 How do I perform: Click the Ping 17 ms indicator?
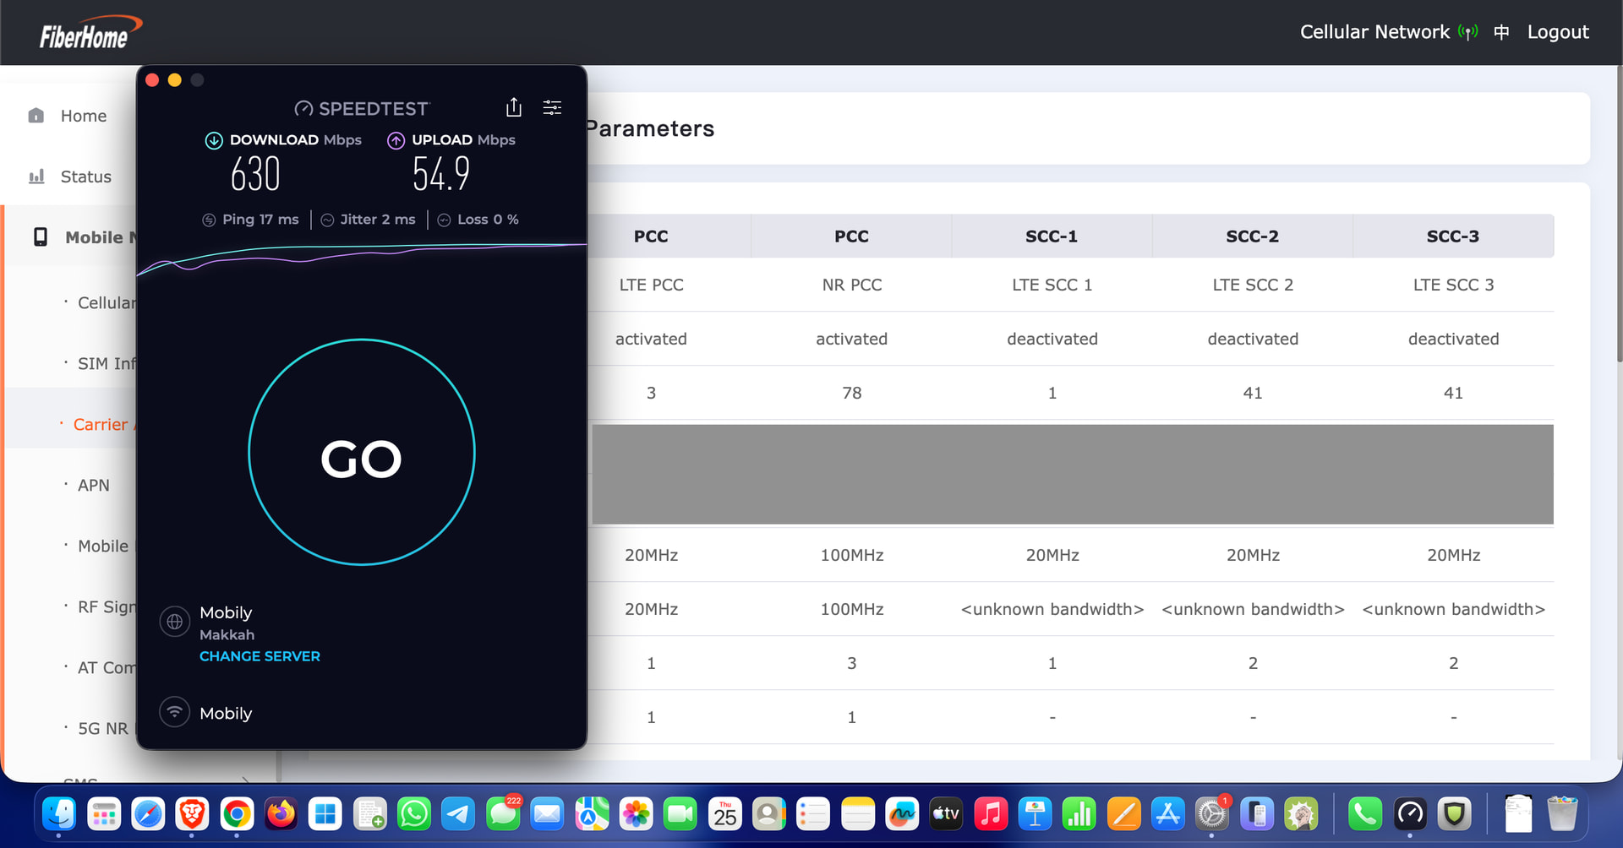pos(250,220)
